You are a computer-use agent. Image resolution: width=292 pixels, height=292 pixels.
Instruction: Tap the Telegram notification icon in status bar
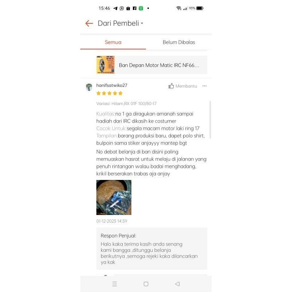[x=115, y=8]
